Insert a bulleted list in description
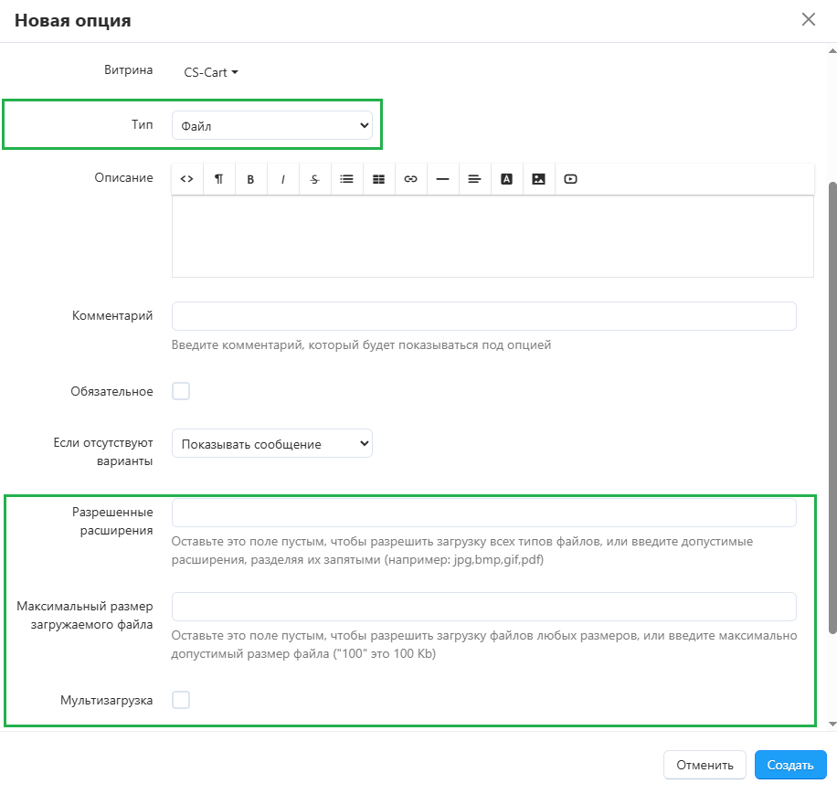 coord(347,179)
